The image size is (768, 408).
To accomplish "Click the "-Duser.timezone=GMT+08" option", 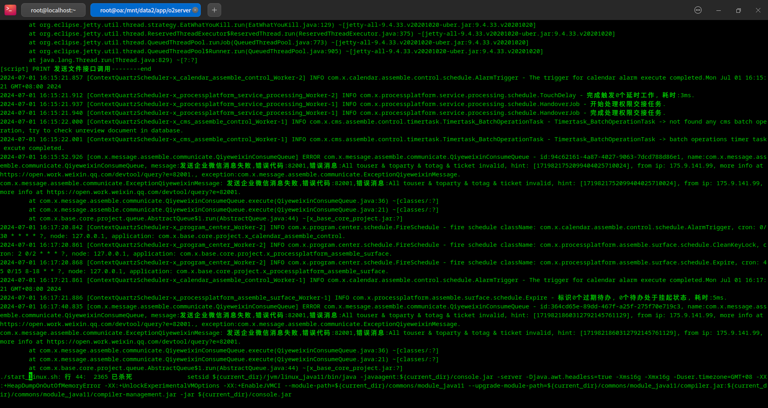I will point(713,377).
